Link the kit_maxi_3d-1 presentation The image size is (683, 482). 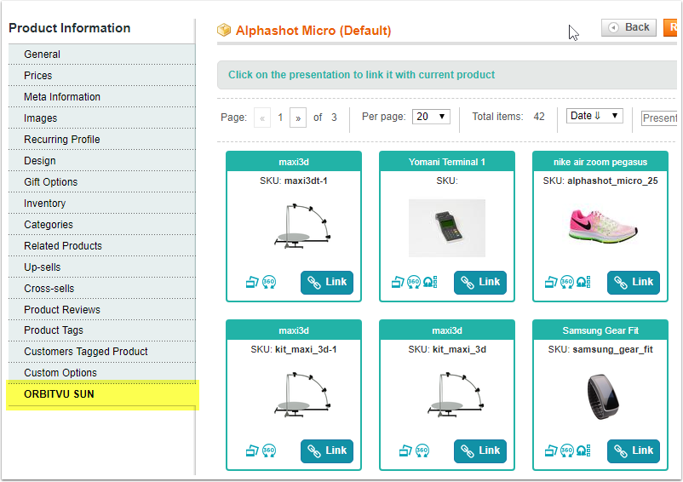tap(327, 450)
